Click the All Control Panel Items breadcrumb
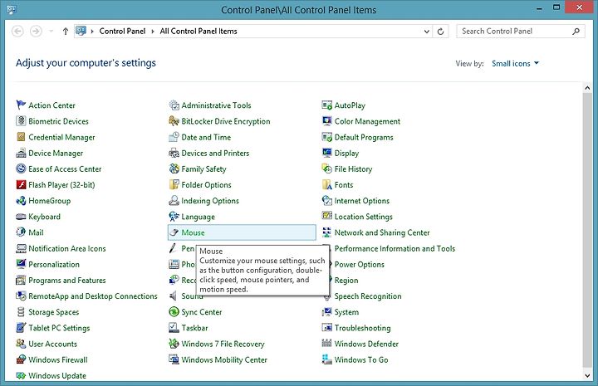Viewport: 598px width, 386px height. click(199, 32)
